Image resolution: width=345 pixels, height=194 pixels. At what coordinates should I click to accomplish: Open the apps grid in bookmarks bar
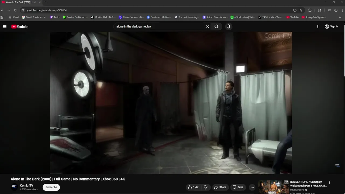click(x=2, y=17)
